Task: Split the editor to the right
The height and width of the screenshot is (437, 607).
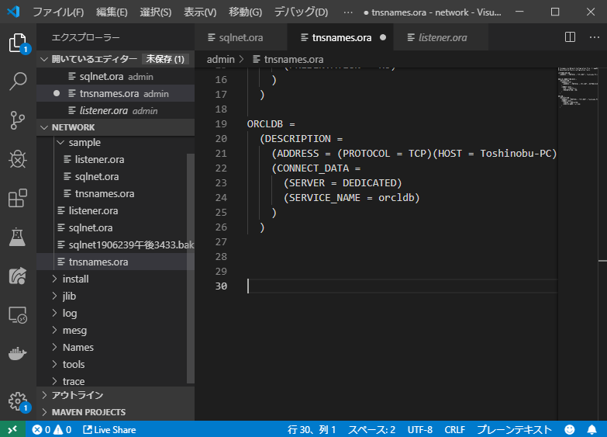Action: 571,37
